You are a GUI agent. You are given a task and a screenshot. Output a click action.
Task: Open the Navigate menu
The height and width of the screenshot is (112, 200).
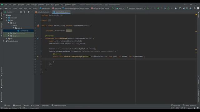[21, 5]
